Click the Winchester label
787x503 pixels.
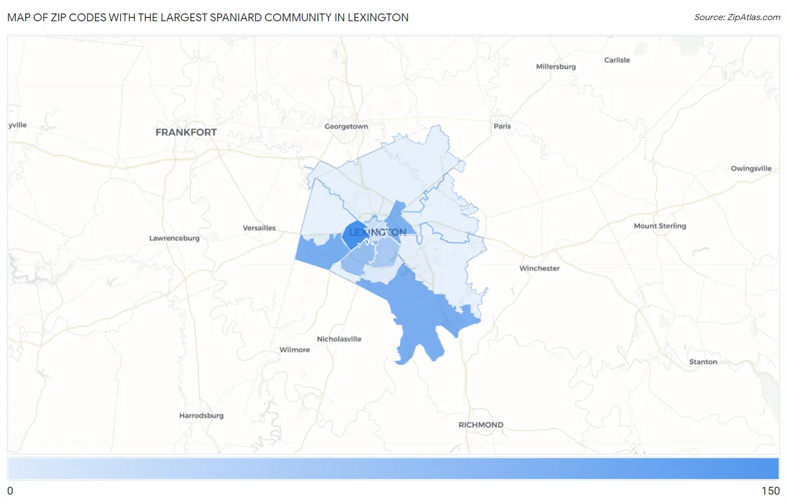coord(540,268)
